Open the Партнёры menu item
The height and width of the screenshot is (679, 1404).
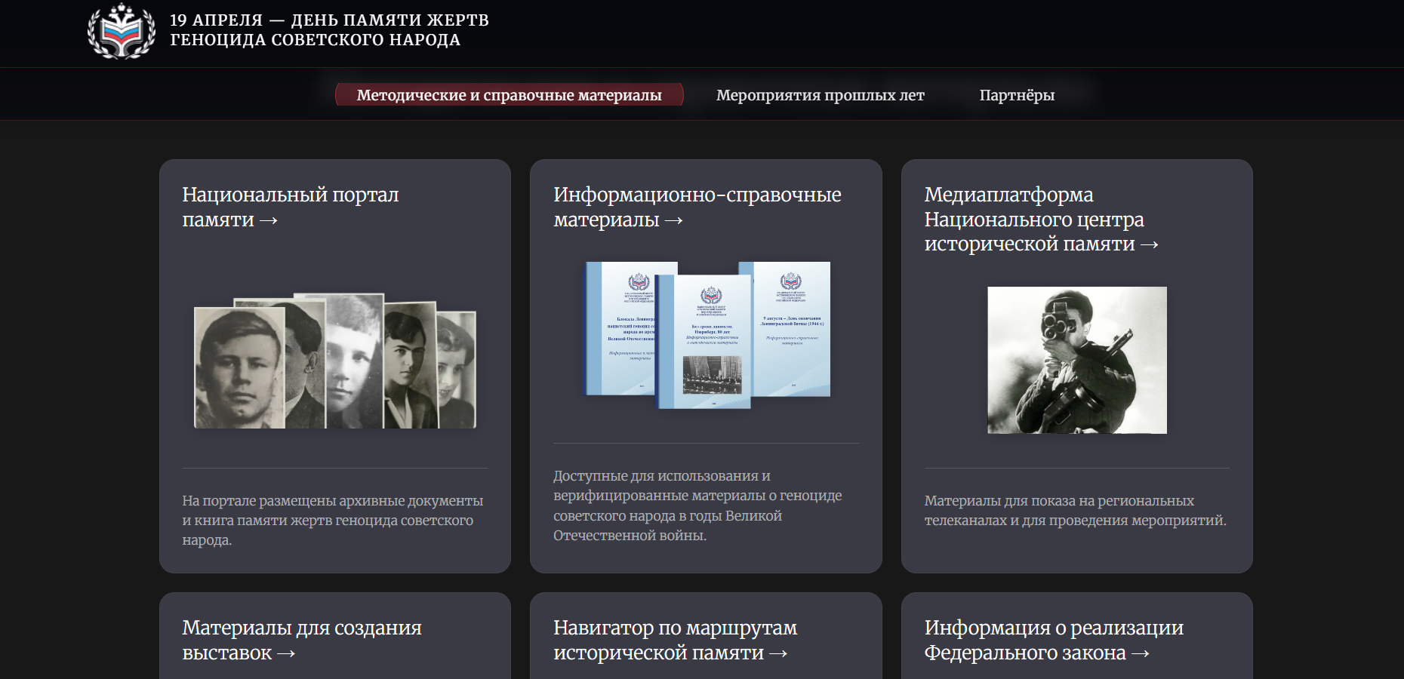tap(1016, 95)
